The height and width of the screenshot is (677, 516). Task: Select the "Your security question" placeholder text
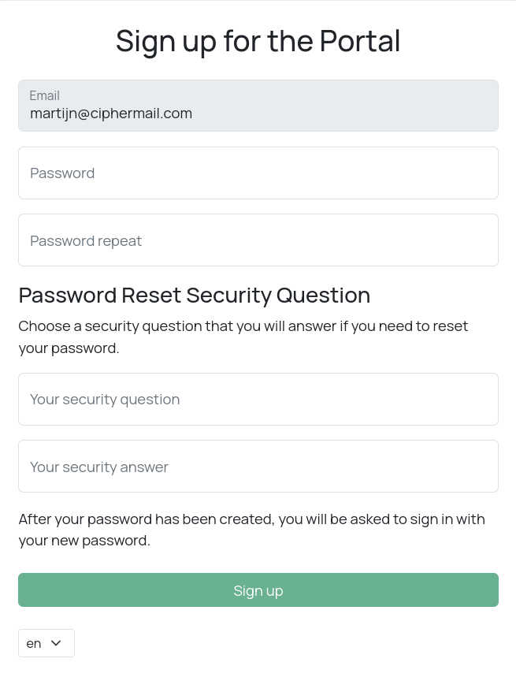pos(105,400)
